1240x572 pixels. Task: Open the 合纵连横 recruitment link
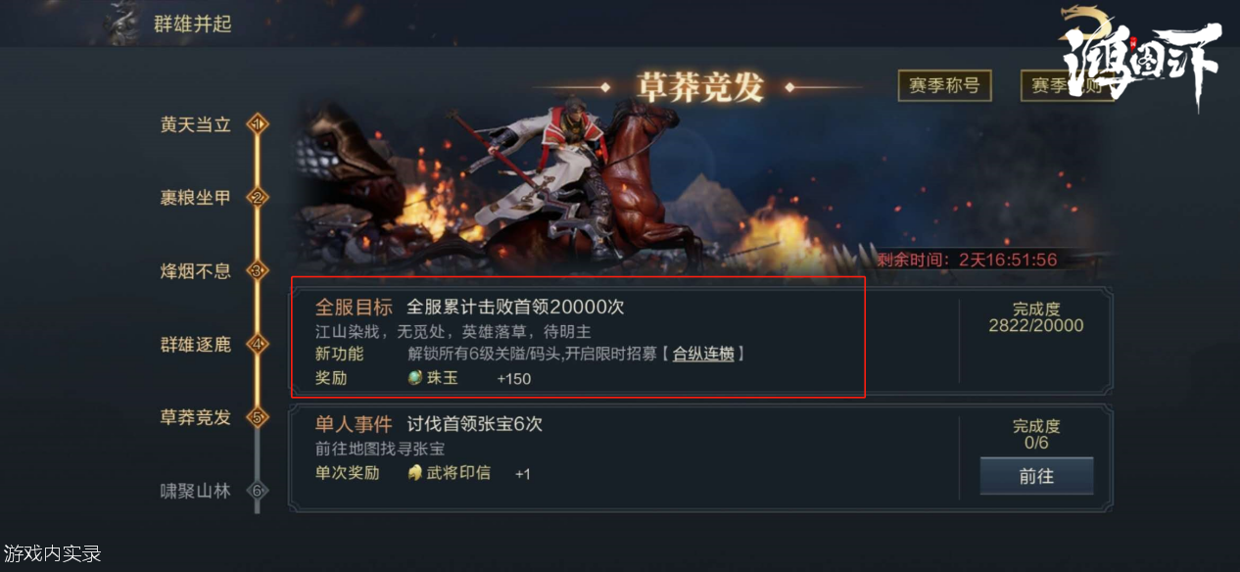[x=702, y=354]
